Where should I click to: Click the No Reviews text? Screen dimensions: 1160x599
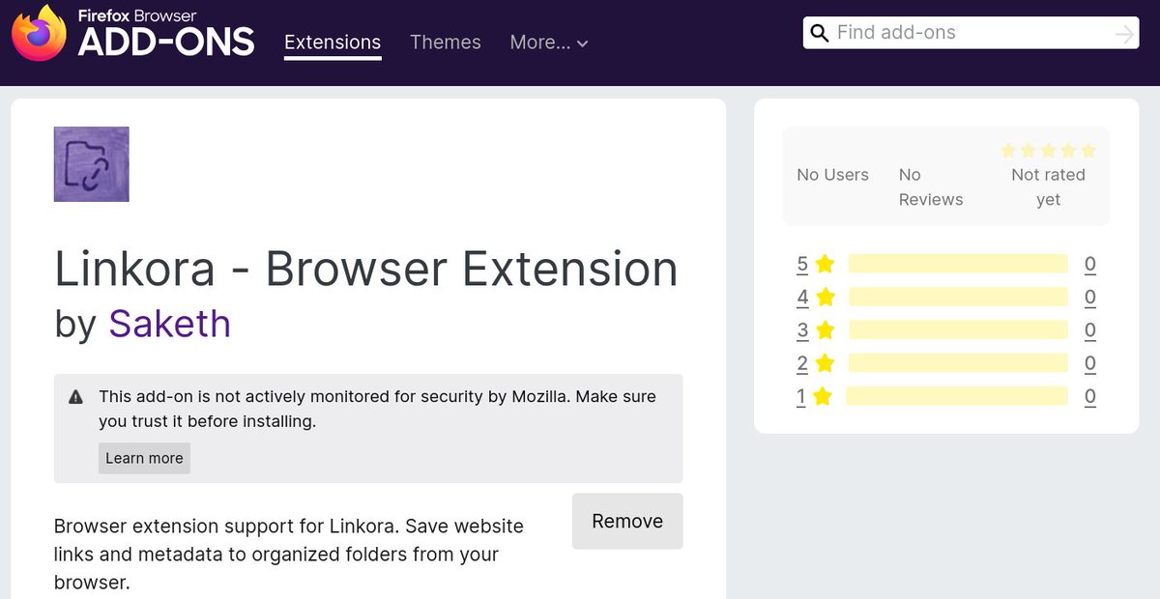pyautogui.click(x=931, y=187)
